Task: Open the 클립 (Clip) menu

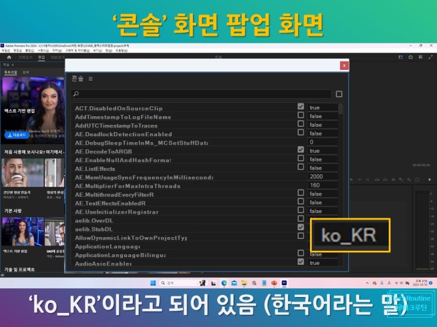Action: 29,50
